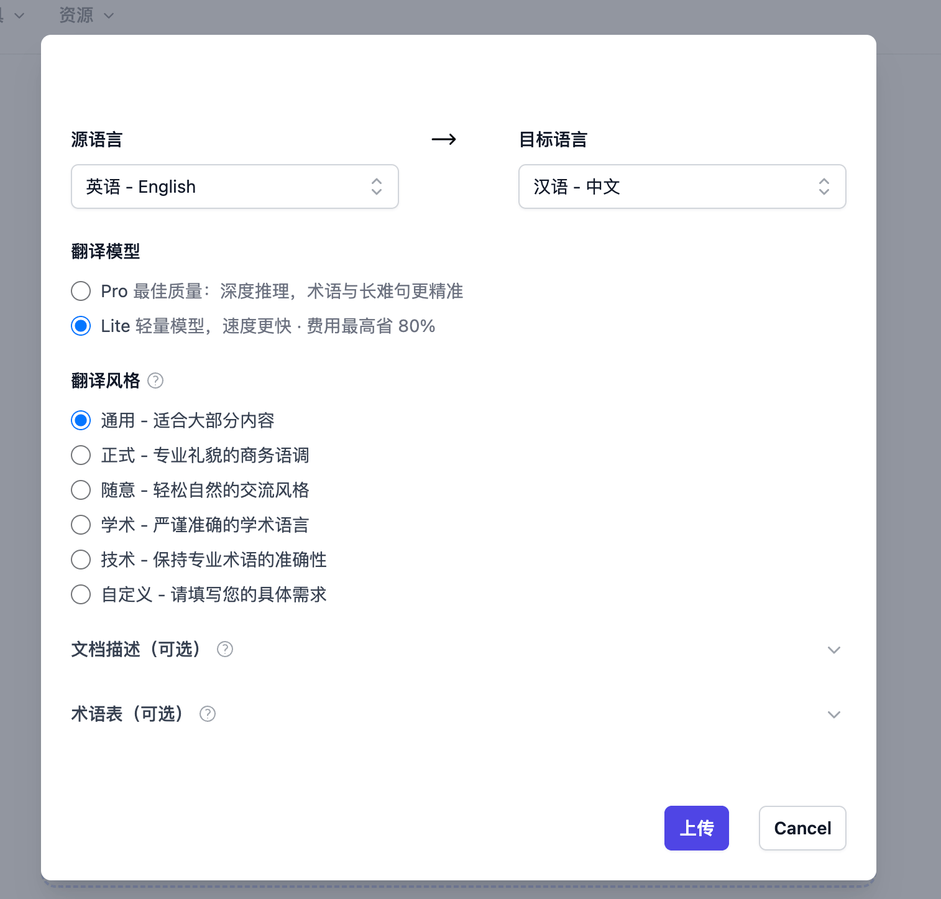The height and width of the screenshot is (899, 941).
Task: Open the 源语言 dropdown showing 英语 - English
Action: 235,187
